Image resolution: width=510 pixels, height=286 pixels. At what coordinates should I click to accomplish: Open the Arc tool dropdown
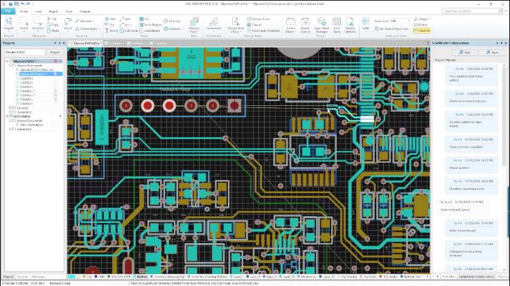pos(125,25)
